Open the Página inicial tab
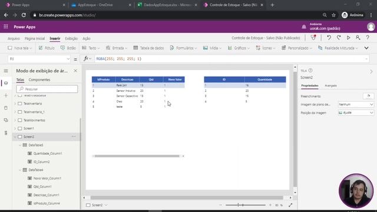Screen dimensions: 377x212 click(x=35, y=38)
